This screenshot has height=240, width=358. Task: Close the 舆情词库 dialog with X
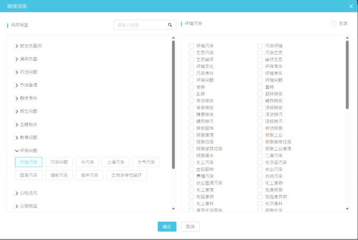pos(351,6)
